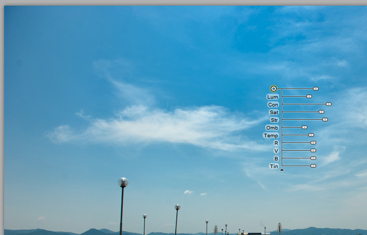Image resolution: width=367 pixels, height=235 pixels.
Task: Click the Lum slider handle
Action: [309, 97]
